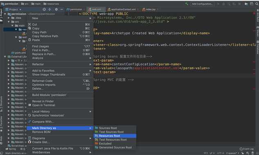The height and width of the screenshot is (155, 259).
Task: Select Test Sources Root option
Action: [x=115, y=132]
